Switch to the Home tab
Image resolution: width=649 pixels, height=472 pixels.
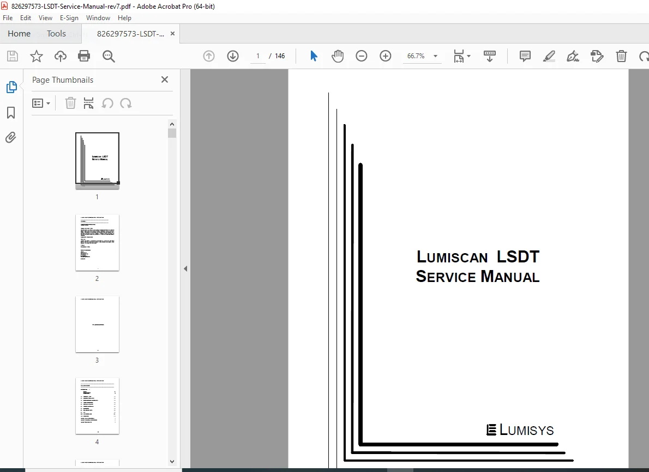point(19,33)
